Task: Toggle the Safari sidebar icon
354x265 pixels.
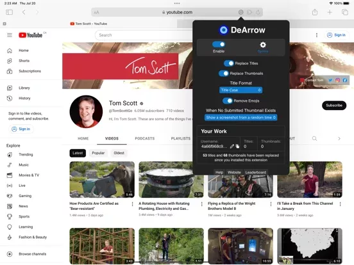Action: tap(9, 12)
